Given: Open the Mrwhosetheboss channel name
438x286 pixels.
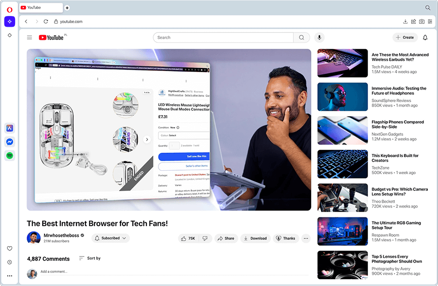Looking at the screenshot, I should coord(61,235).
